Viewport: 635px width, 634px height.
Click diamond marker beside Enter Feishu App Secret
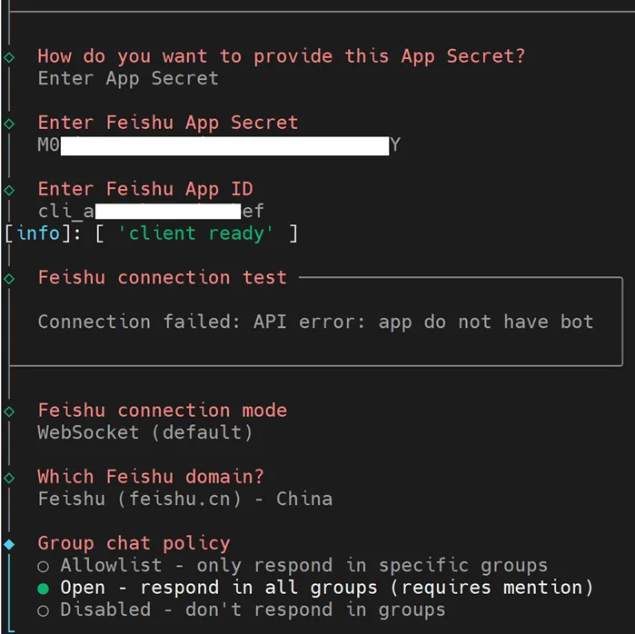point(9,124)
